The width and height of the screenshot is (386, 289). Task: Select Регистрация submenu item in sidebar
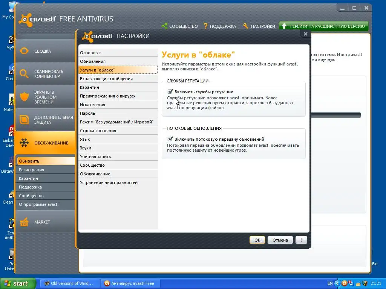46,170
